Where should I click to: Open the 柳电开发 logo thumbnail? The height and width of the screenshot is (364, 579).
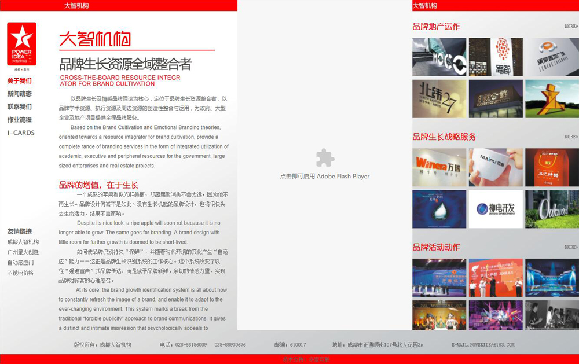click(496, 209)
